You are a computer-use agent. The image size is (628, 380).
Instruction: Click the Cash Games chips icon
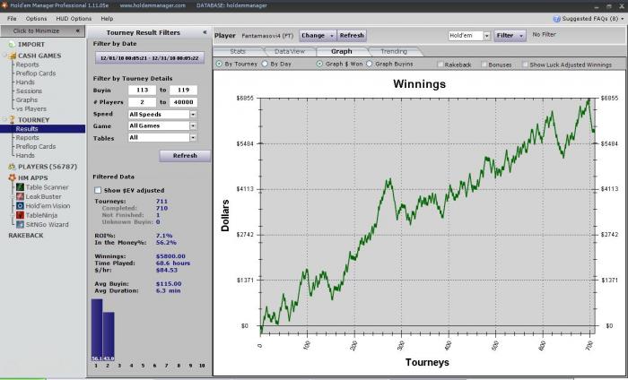(12, 56)
